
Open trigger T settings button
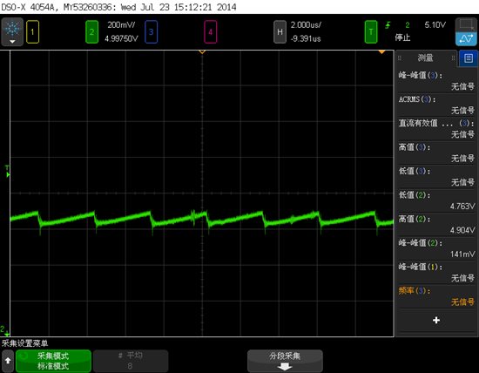(x=371, y=31)
